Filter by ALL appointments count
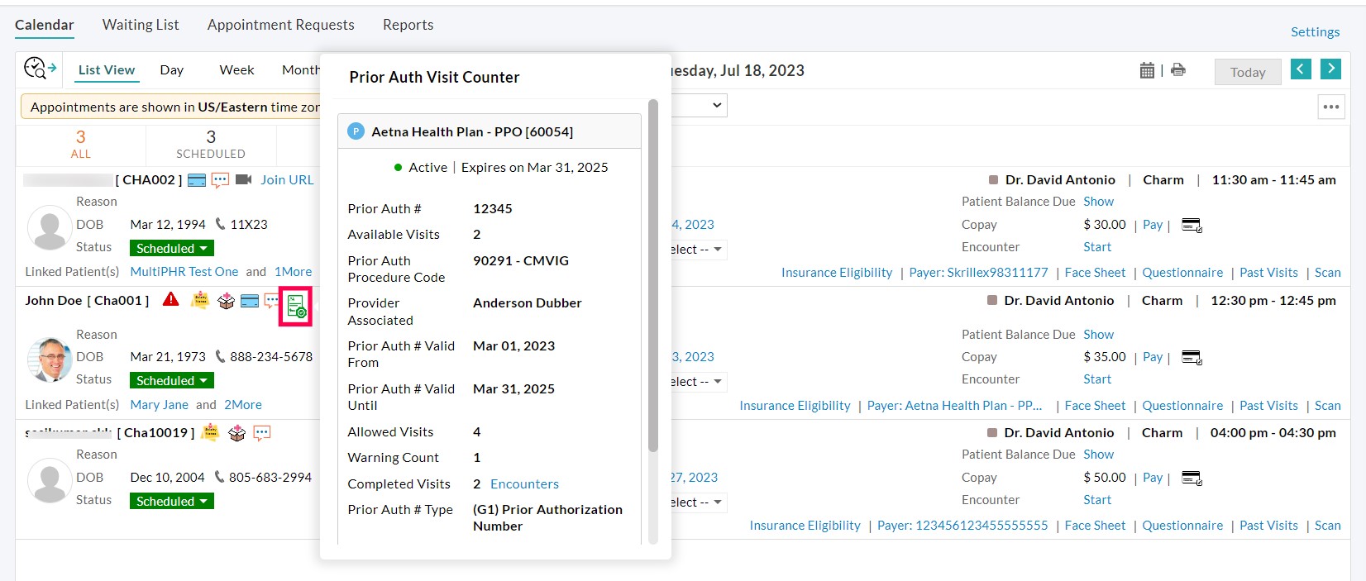The width and height of the screenshot is (1366, 581). (x=81, y=144)
